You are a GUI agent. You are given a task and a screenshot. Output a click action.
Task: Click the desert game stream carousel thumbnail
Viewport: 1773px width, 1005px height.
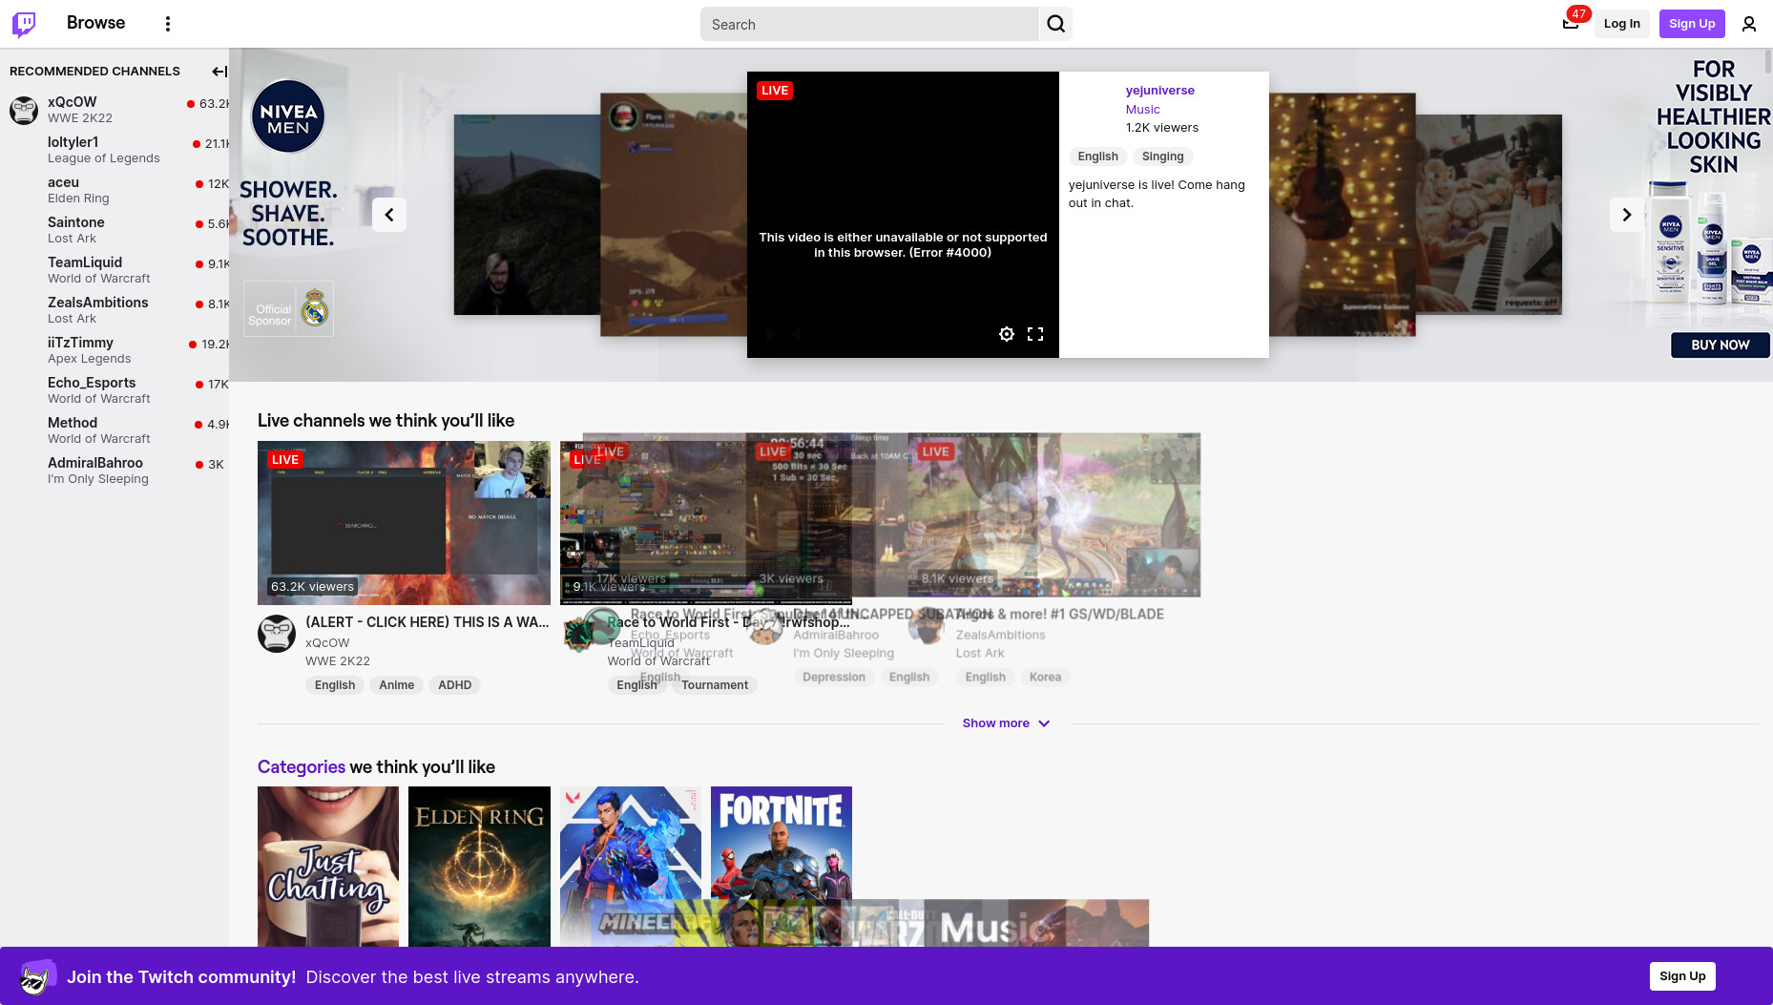click(673, 215)
